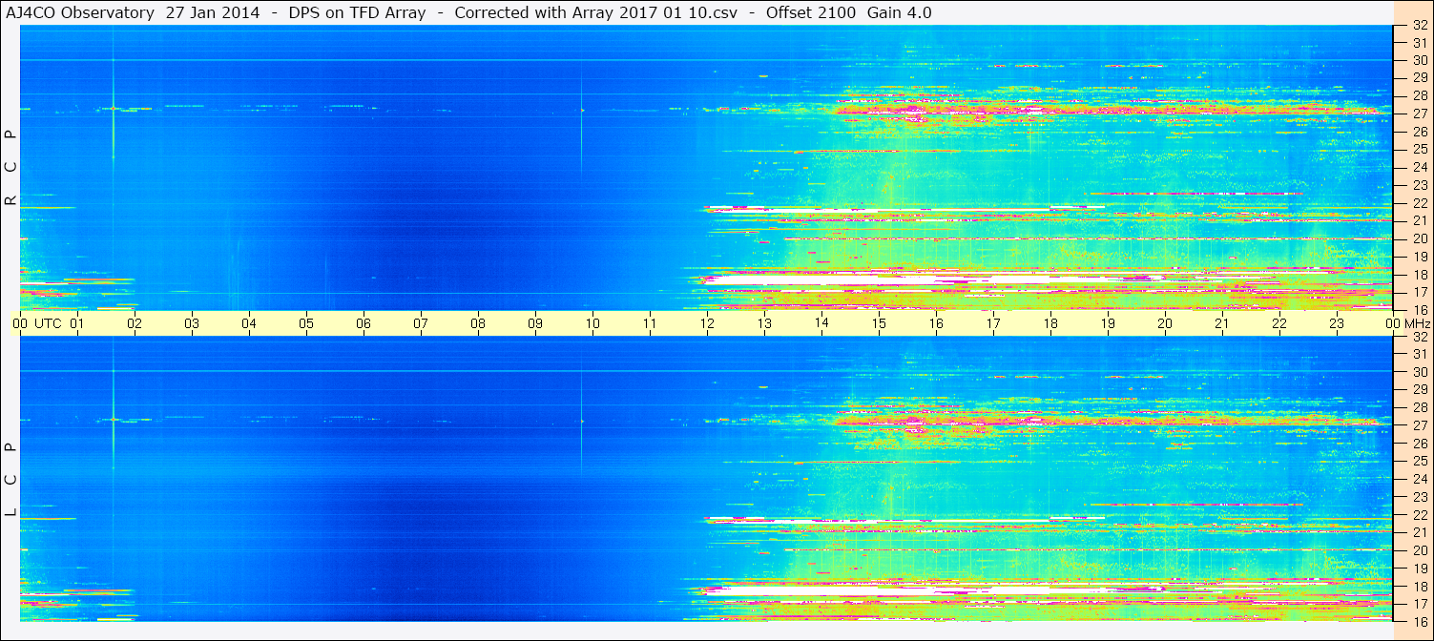1434x641 pixels.
Task: Select the 22 MHz label in LCP panel
Action: (1420, 515)
